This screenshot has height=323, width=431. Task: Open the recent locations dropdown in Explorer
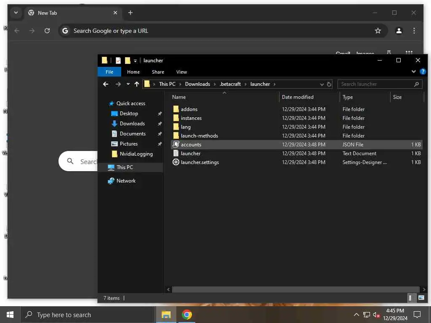pyautogui.click(x=128, y=84)
